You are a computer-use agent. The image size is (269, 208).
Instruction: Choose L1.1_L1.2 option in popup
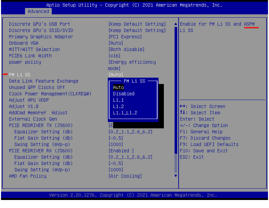coord(125,113)
